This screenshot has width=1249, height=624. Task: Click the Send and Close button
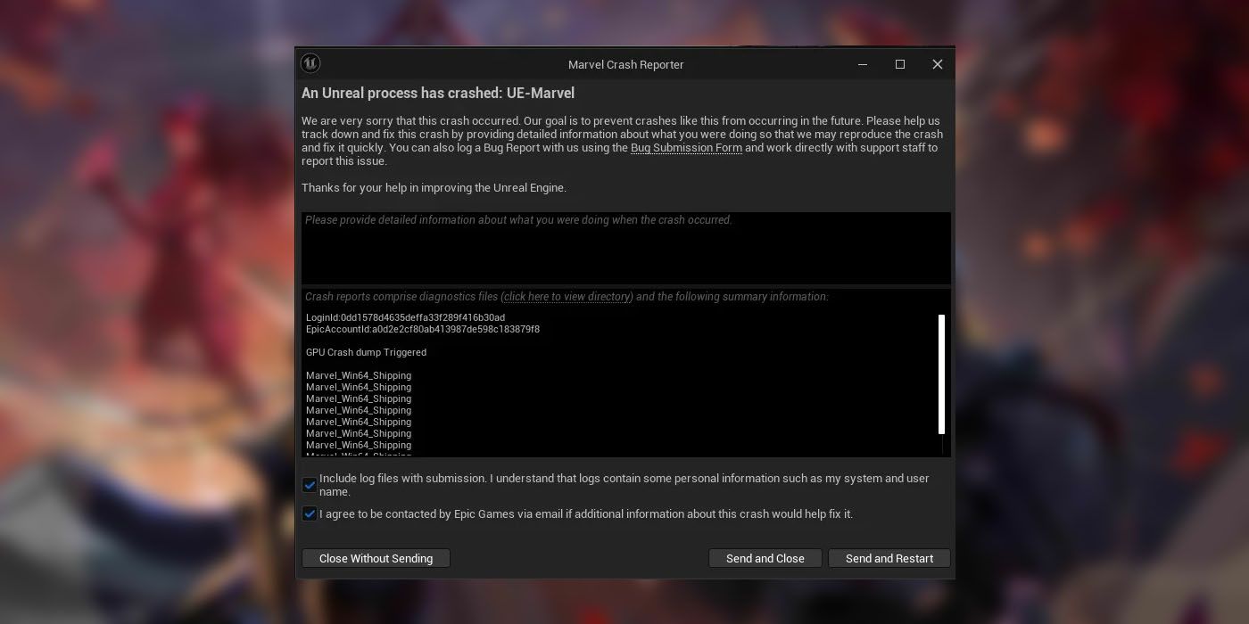click(765, 558)
